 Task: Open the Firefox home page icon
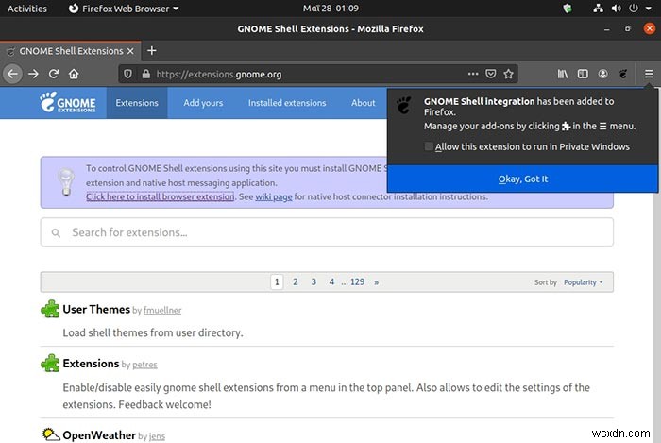pos(74,75)
